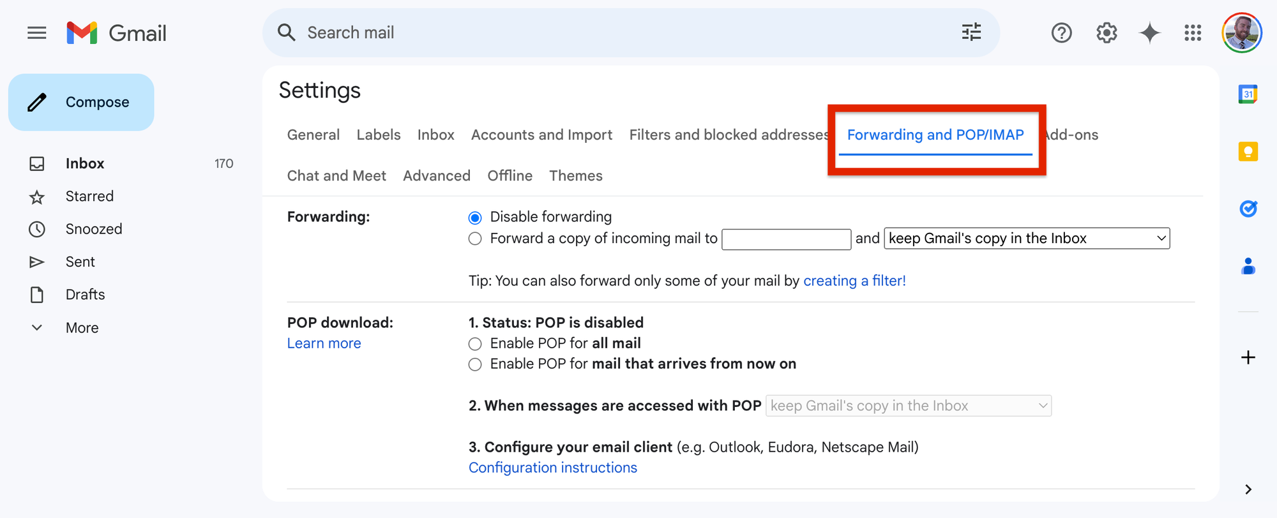Screen dimensions: 1277x518
Task: Enable POP for all mail
Action: click(475, 344)
